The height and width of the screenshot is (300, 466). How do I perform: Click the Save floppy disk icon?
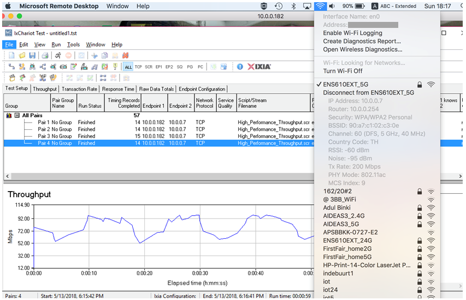coord(32,55)
